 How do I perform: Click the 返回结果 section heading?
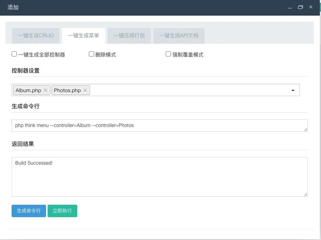coord(23,144)
